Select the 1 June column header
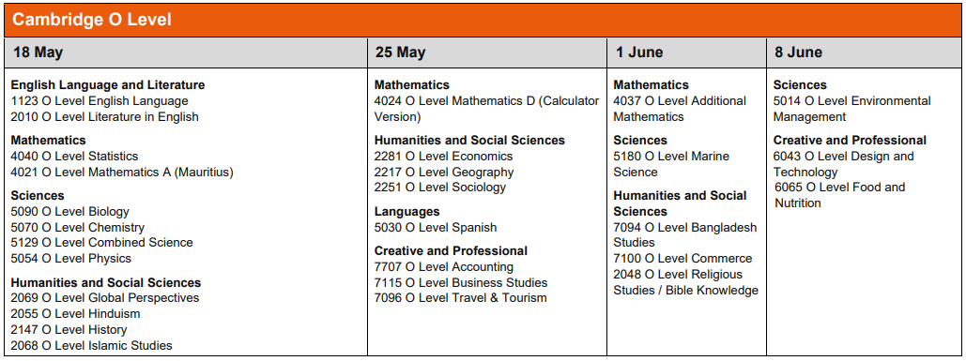Image resolution: width=966 pixels, height=361 pixels. (x=687, y=53)
